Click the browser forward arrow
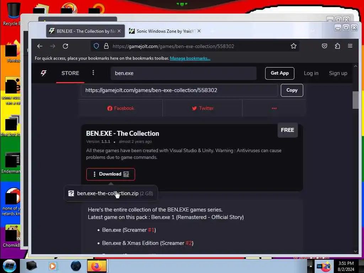 click(53, 46)
